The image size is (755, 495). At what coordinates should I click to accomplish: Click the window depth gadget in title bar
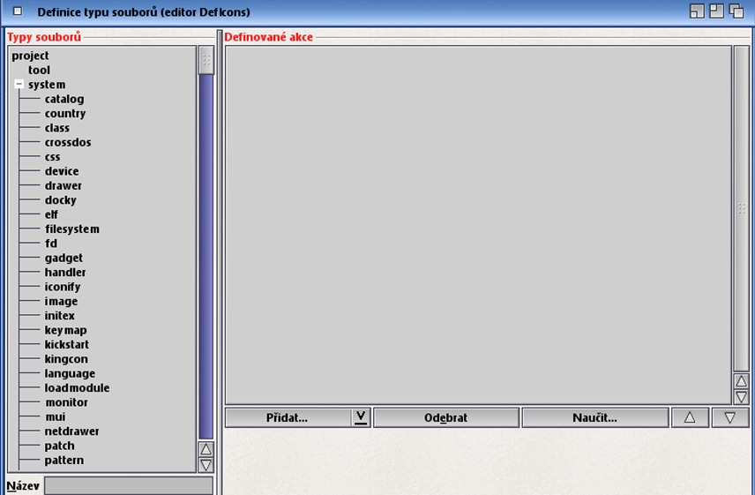(736, 11)
